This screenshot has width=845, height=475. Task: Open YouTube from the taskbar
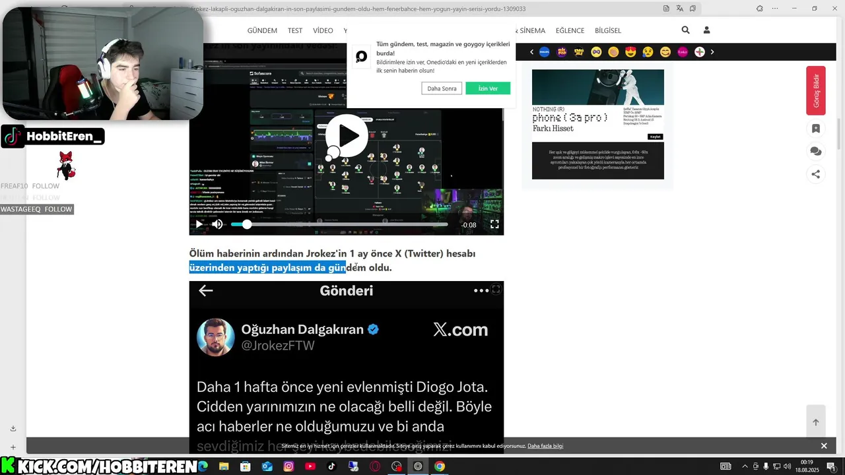310,466
